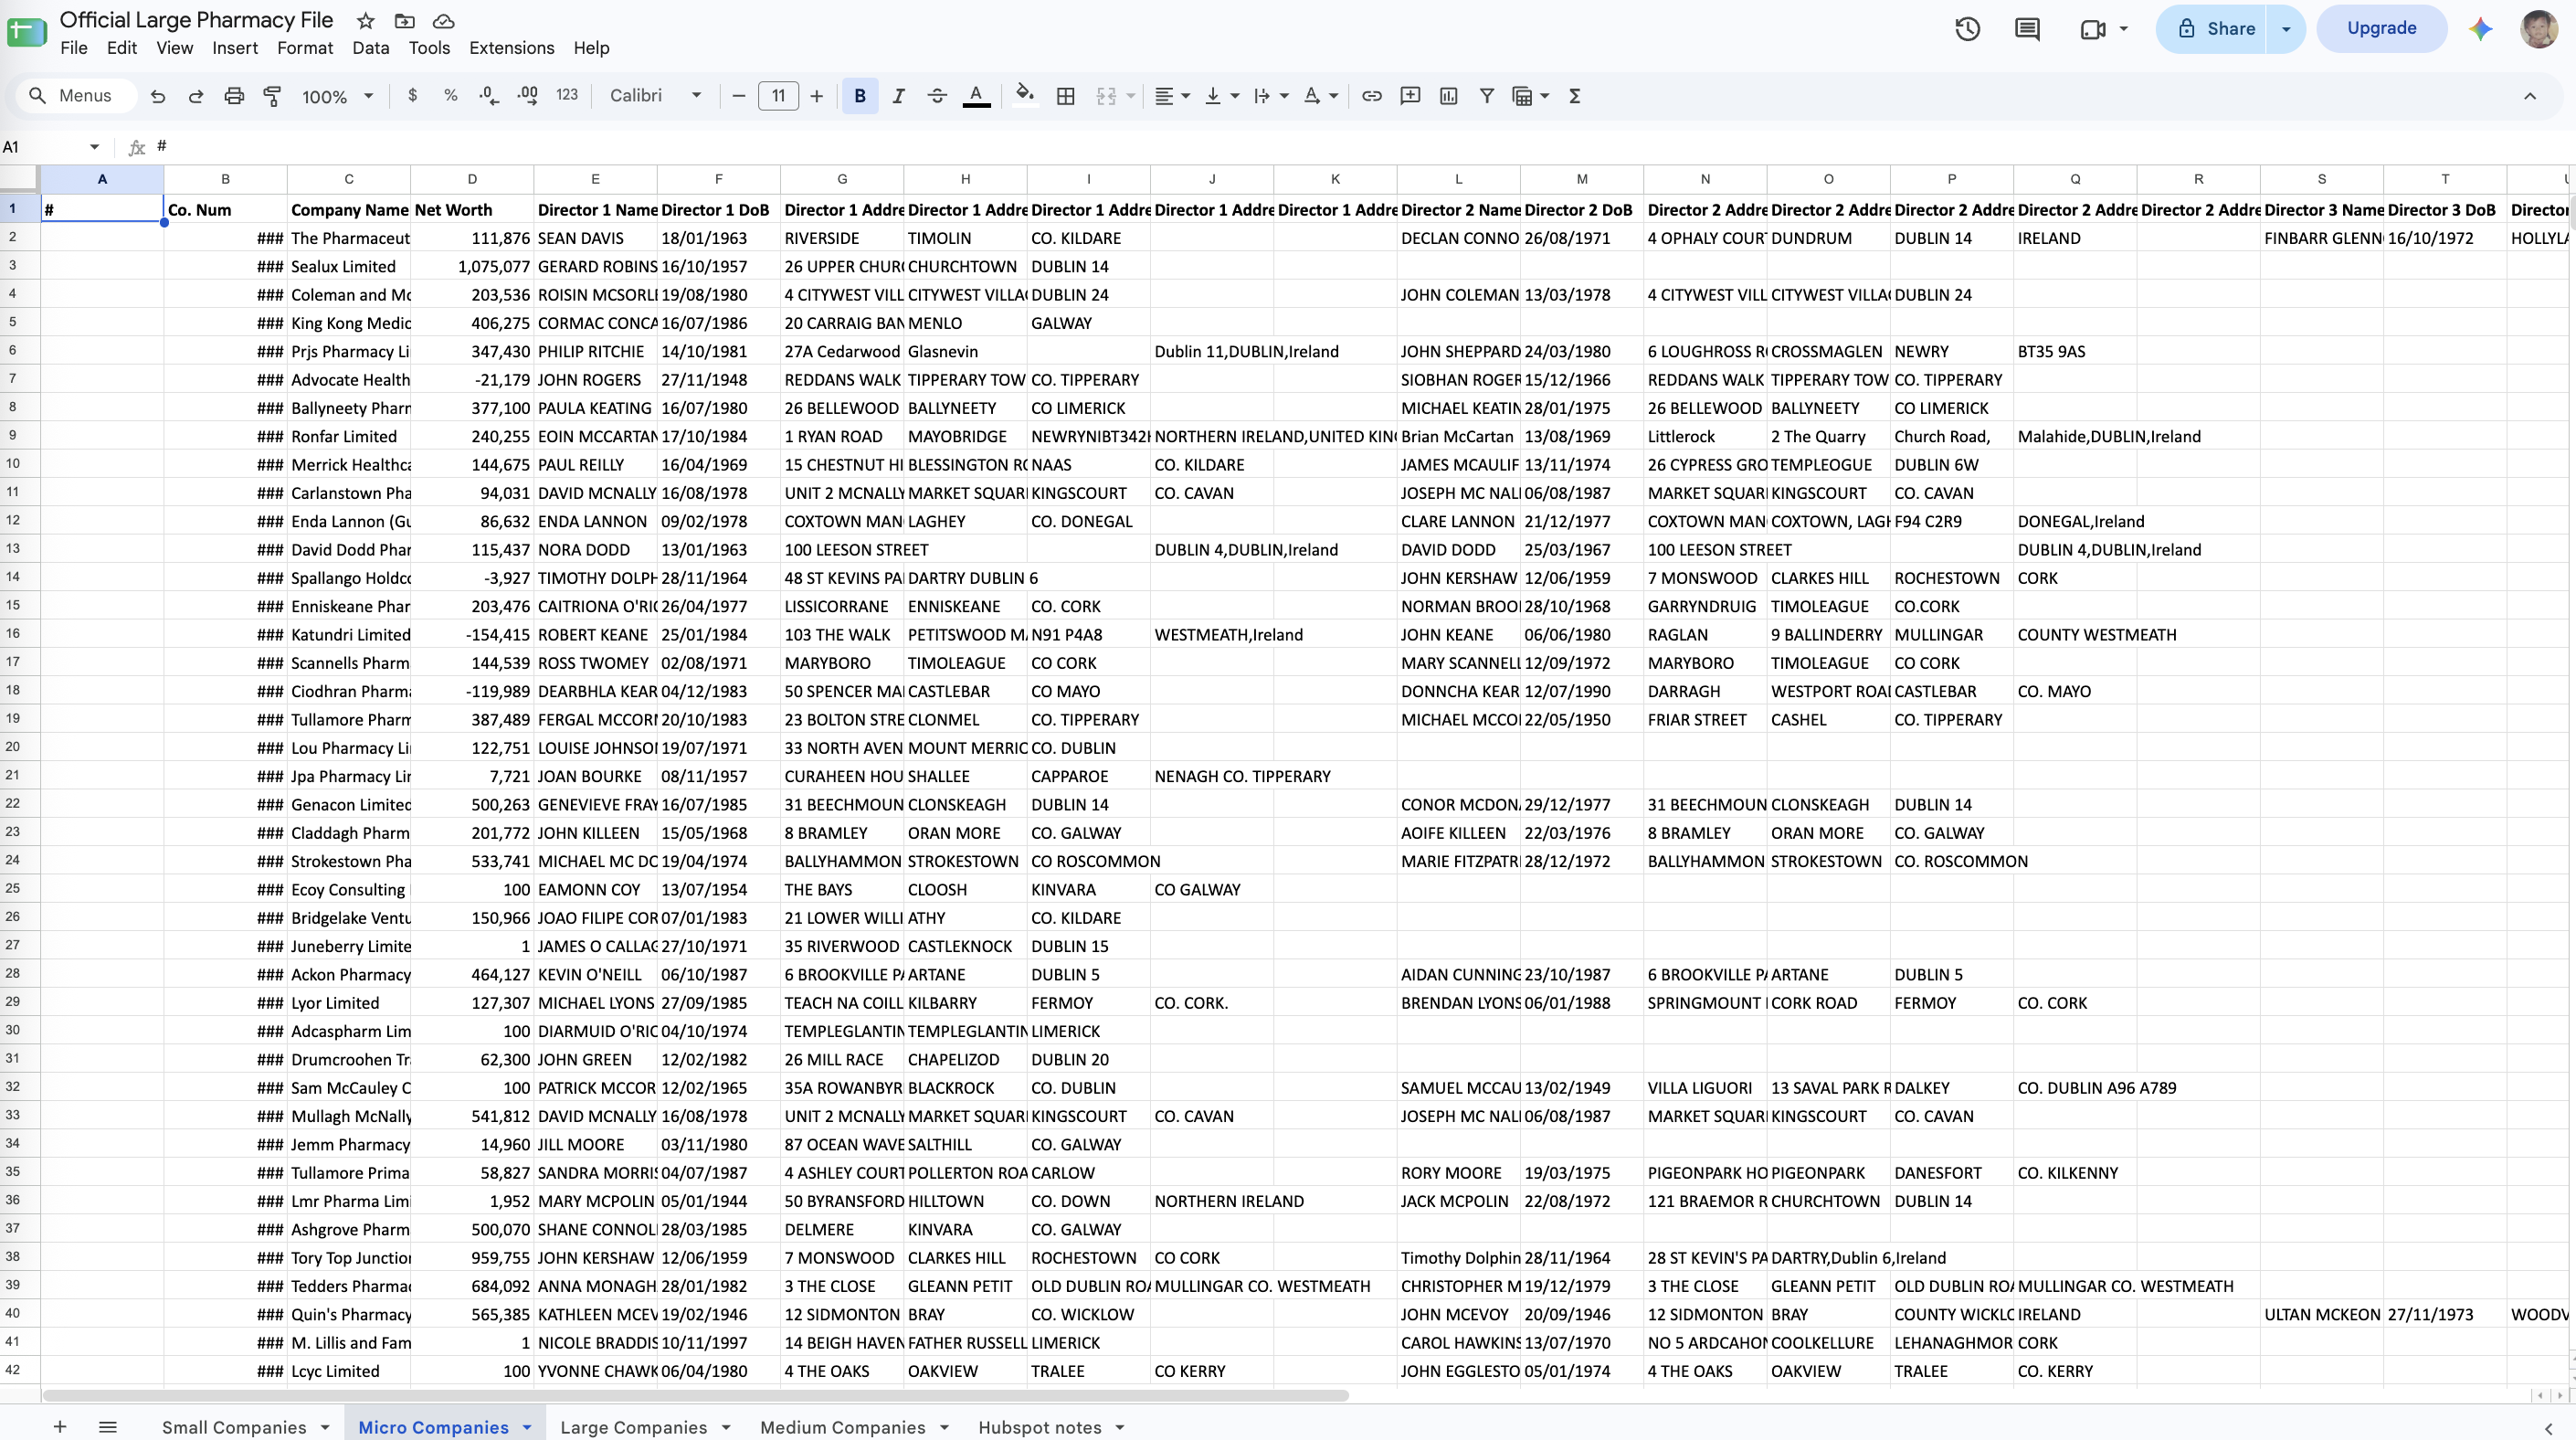Open the Gemini sparkle icon

(2481, 29)
